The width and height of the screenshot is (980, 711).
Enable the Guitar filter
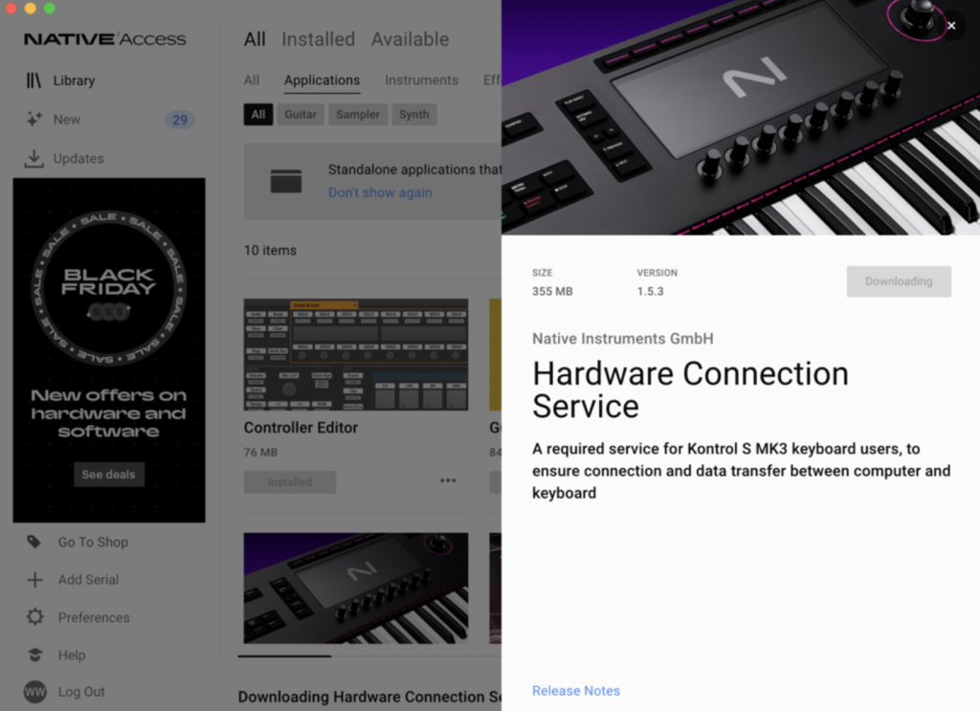[x=301, y=114]
